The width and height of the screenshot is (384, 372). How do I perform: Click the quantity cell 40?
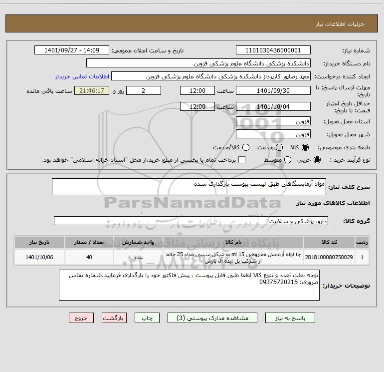(x=89, y=257)
